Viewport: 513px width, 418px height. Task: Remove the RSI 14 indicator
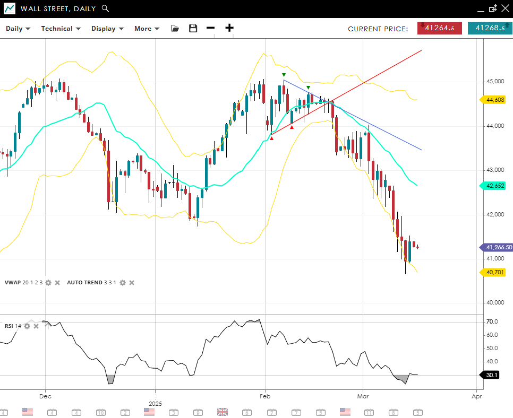[x=36, y=326]
